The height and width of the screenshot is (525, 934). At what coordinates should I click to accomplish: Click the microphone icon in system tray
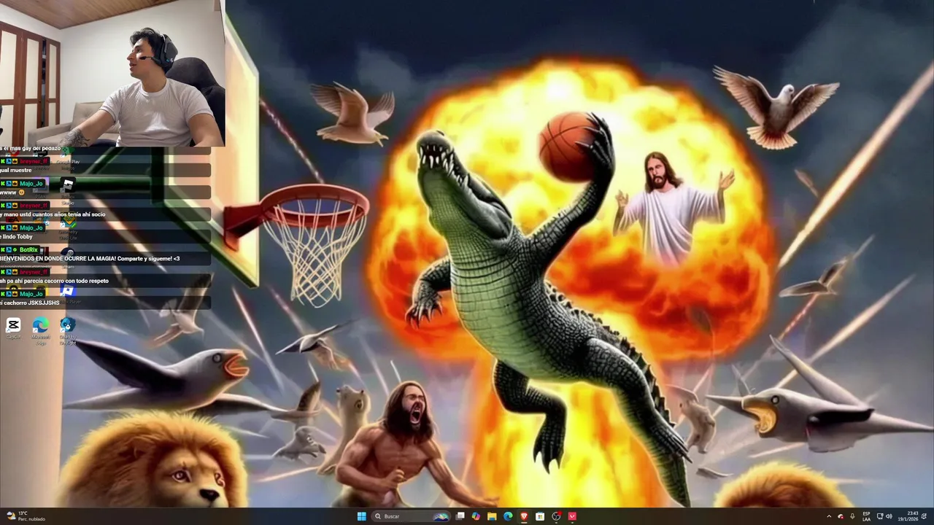[x=852, y=516]
